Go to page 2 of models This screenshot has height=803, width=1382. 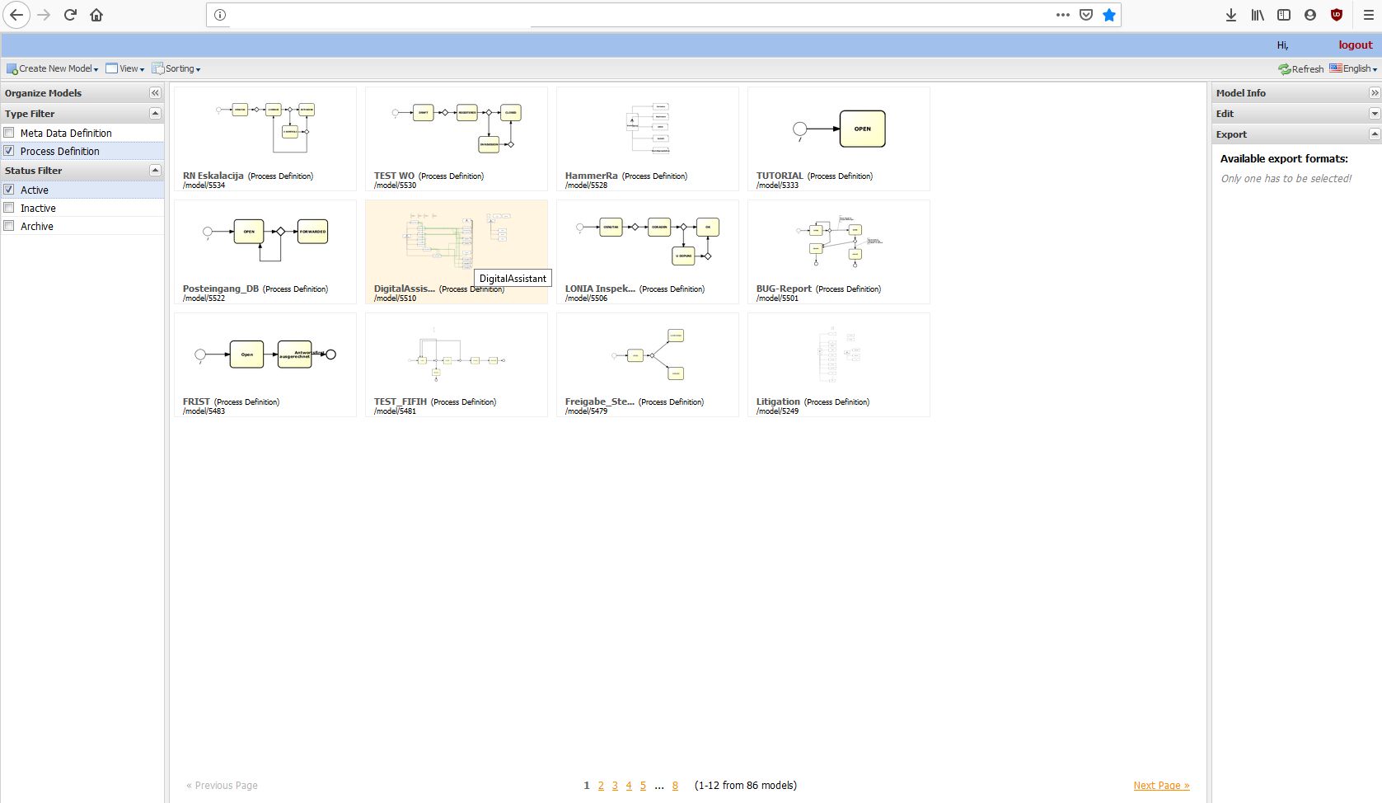coord(601,786)
